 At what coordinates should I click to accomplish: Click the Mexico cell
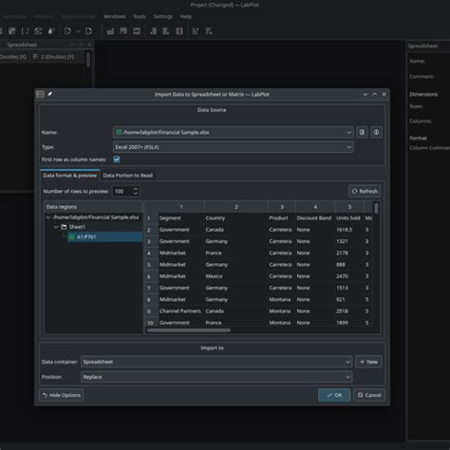[x=236, y=276]
